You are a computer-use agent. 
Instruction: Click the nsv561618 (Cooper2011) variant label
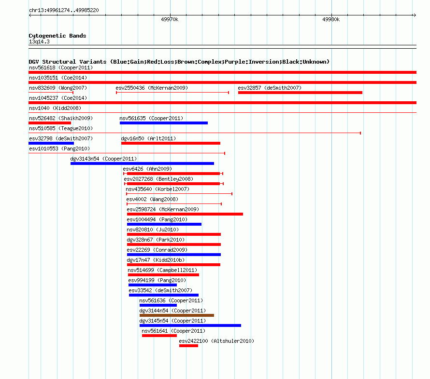click(61, 68)
